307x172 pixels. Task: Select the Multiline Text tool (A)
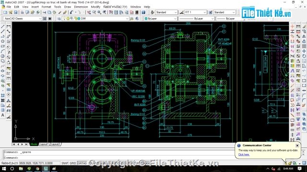2,115
